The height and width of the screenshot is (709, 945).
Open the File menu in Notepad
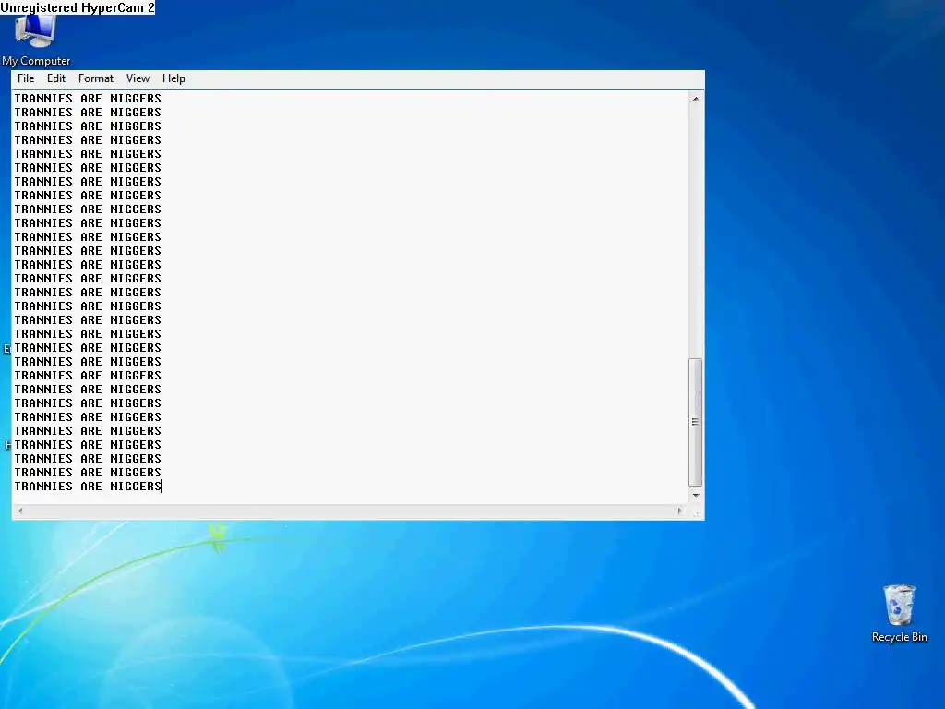[x=26, y=78]
